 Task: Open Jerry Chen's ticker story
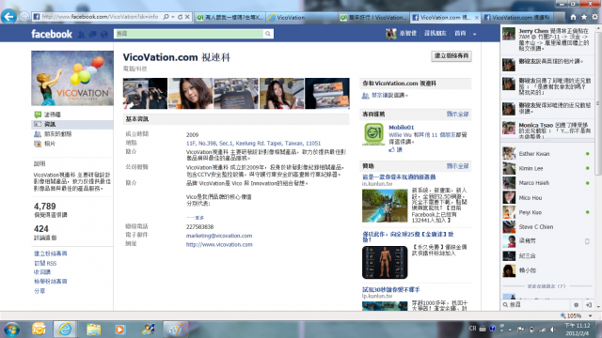(547, 39)
